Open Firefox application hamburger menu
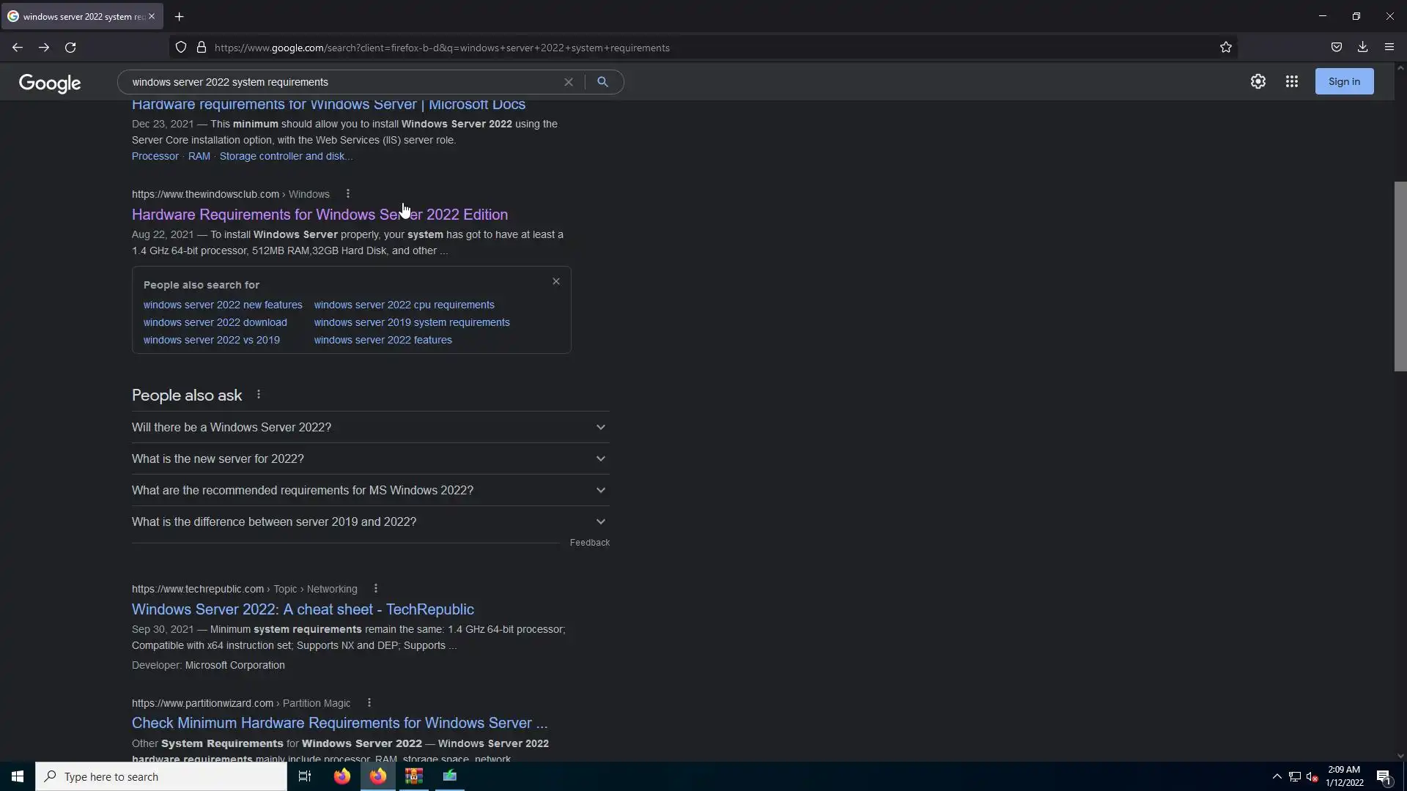Image resolution: width=1407 pixels, height=791 pixels. 1389,48
